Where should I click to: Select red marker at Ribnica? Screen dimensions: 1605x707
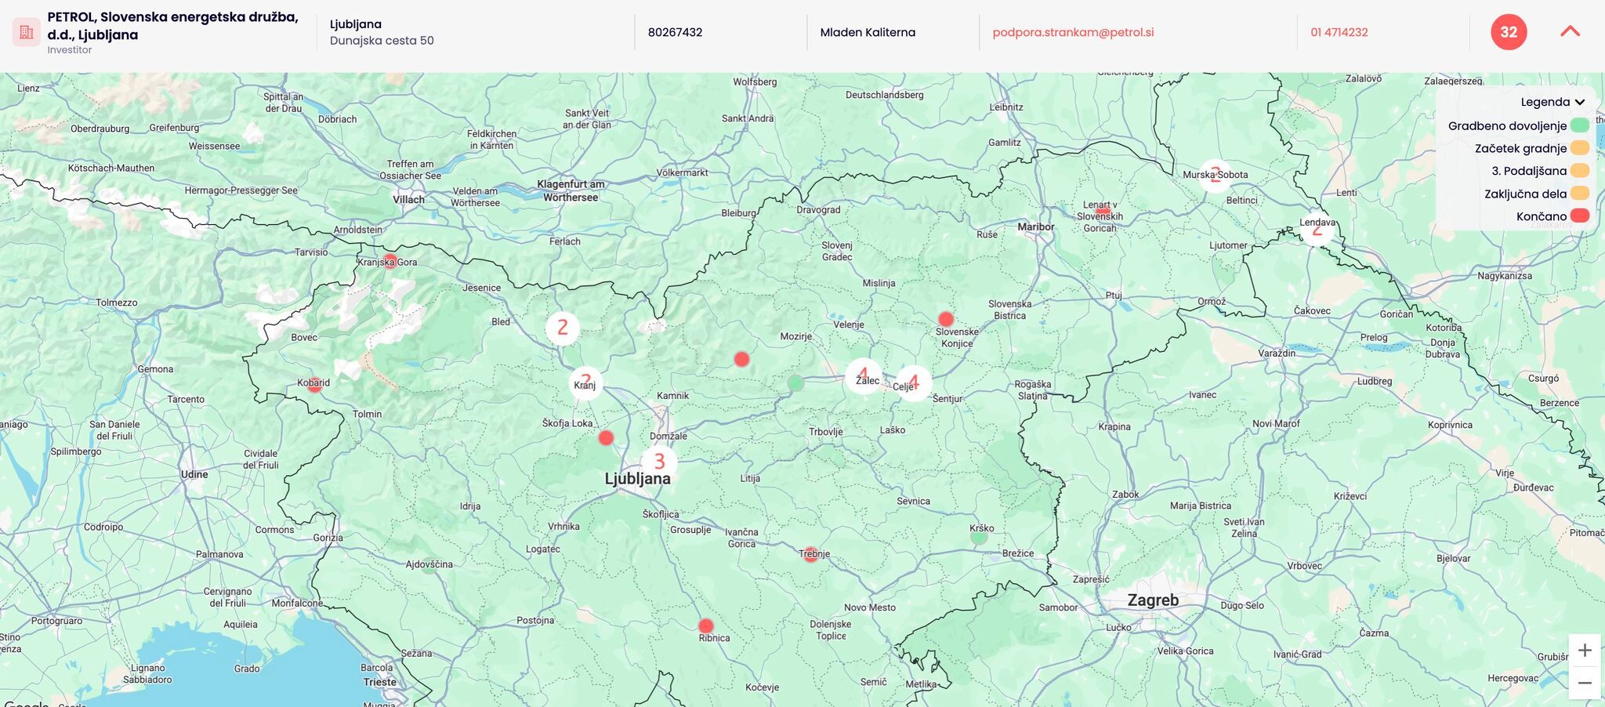706,625
